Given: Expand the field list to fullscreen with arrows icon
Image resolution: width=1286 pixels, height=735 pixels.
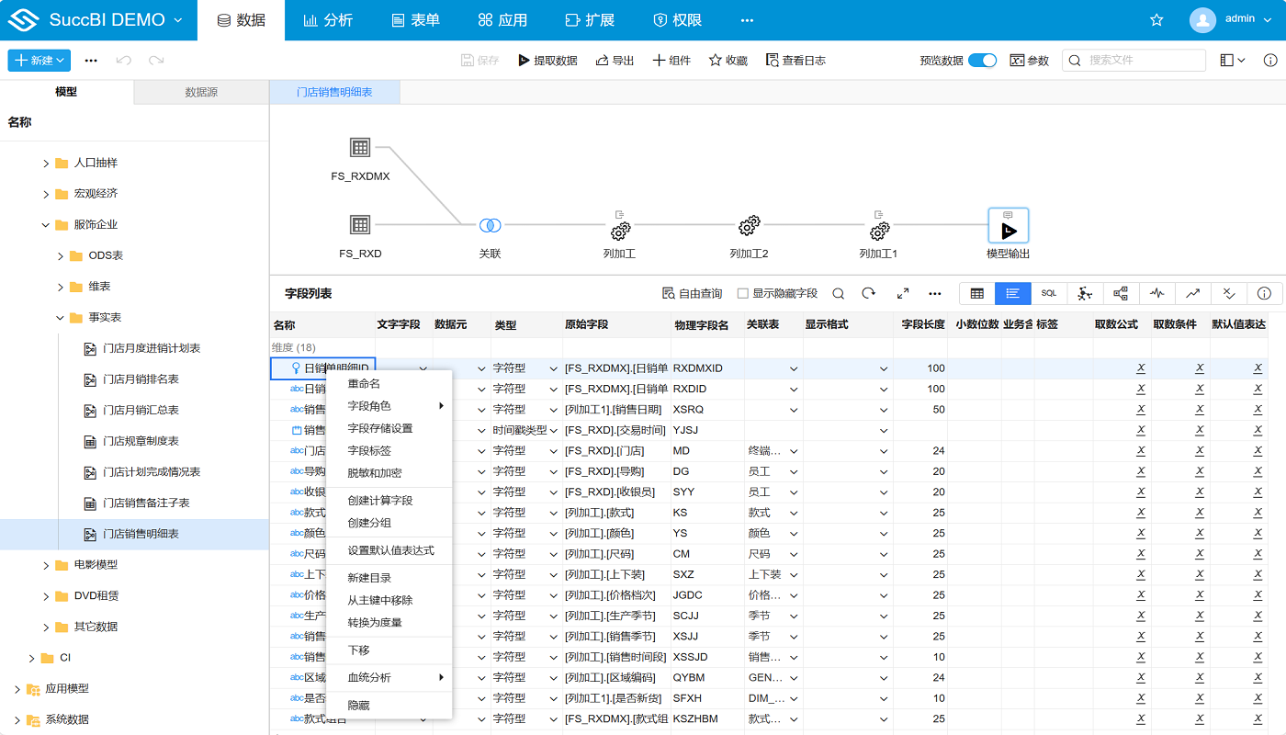Looking at the screenshot, I should [902, 293].
